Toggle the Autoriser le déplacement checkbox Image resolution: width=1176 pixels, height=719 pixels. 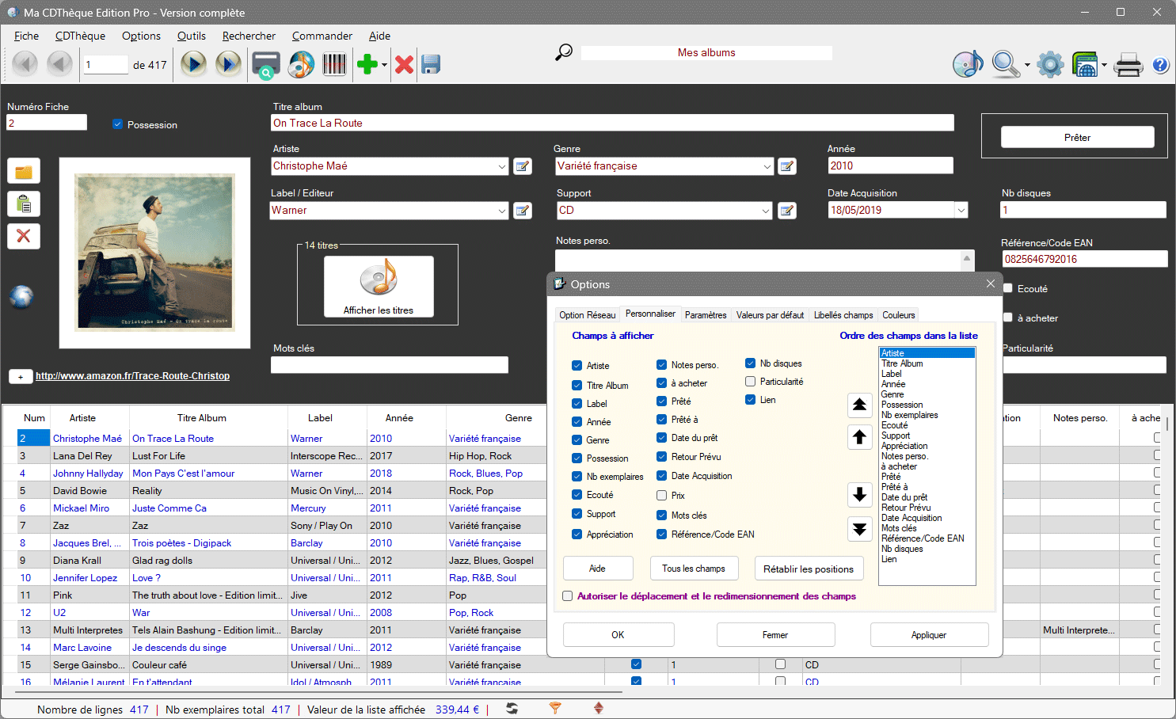click(x=568, y=596)
